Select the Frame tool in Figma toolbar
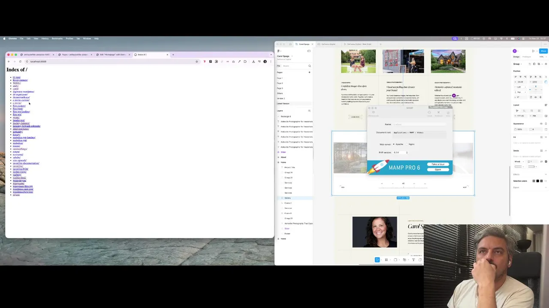 (x=386, y=260)
